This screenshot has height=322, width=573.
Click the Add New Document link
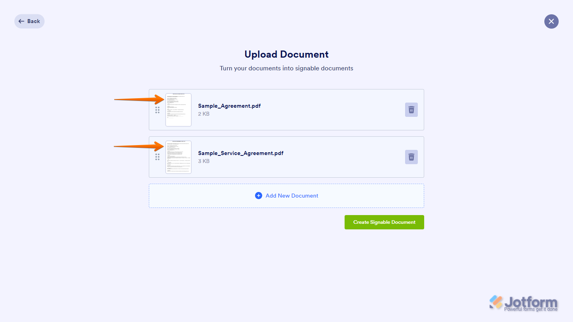(x=292, y=196)
